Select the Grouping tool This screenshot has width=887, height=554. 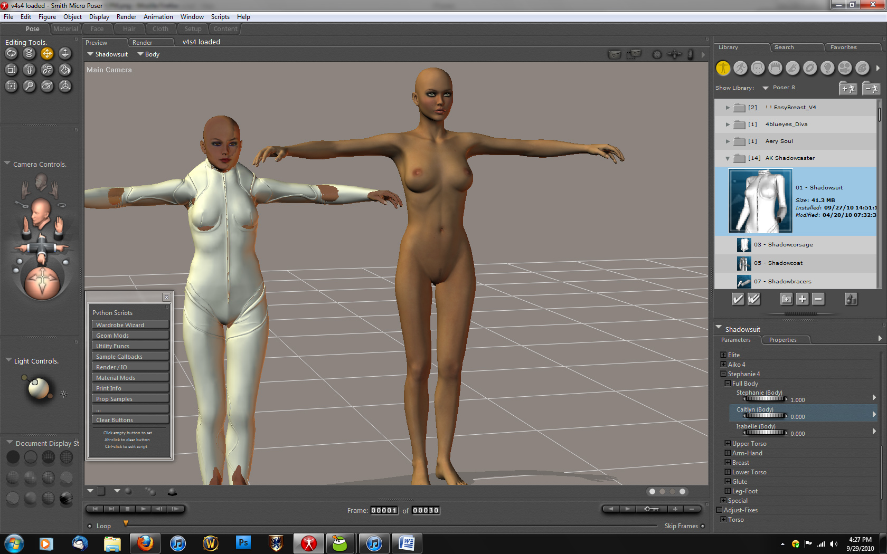coord(11,86)
